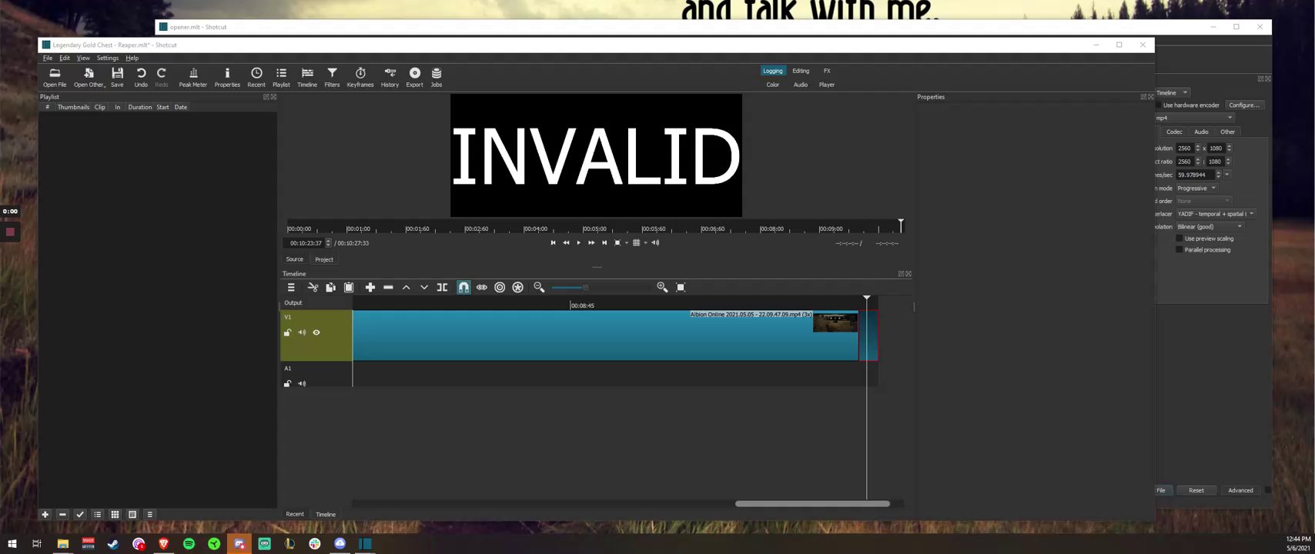Open the Playlist toolbar button

(281, 77)
